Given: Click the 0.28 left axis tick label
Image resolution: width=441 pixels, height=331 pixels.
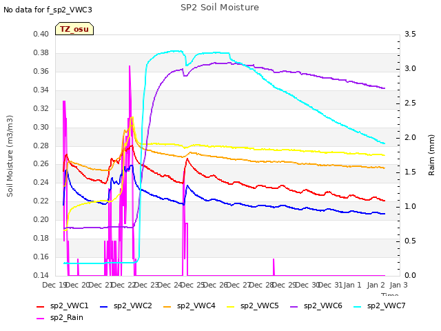Looking at the screenshot, I should click(41, 146).
